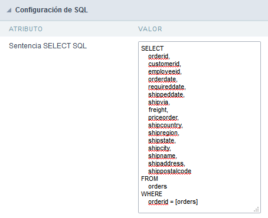Screen dimensions: 268x218
Task: Click shipregion in the SQL textarea
Action: click(164, 133)
